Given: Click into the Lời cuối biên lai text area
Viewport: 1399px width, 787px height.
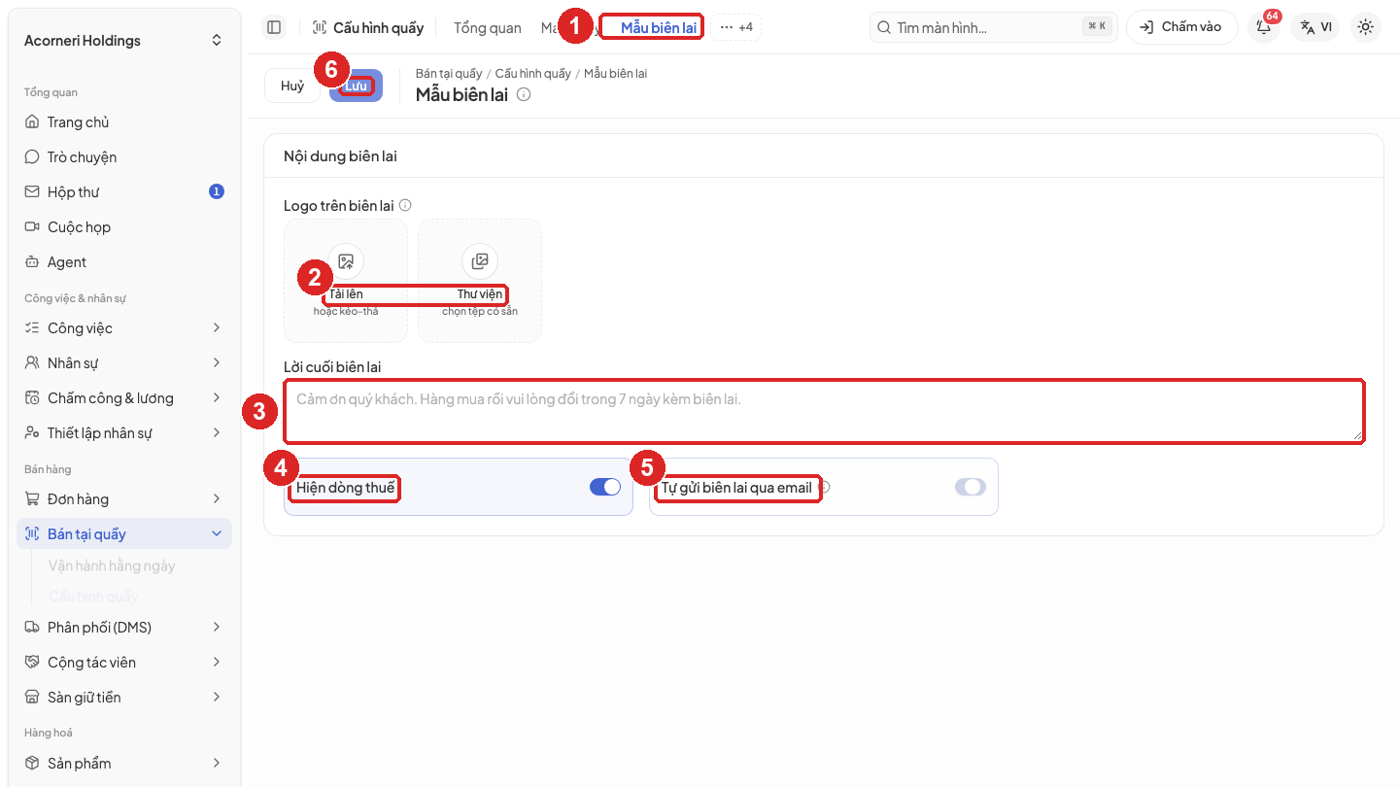Looking at the screenshot, I should [x=824, y=412].
